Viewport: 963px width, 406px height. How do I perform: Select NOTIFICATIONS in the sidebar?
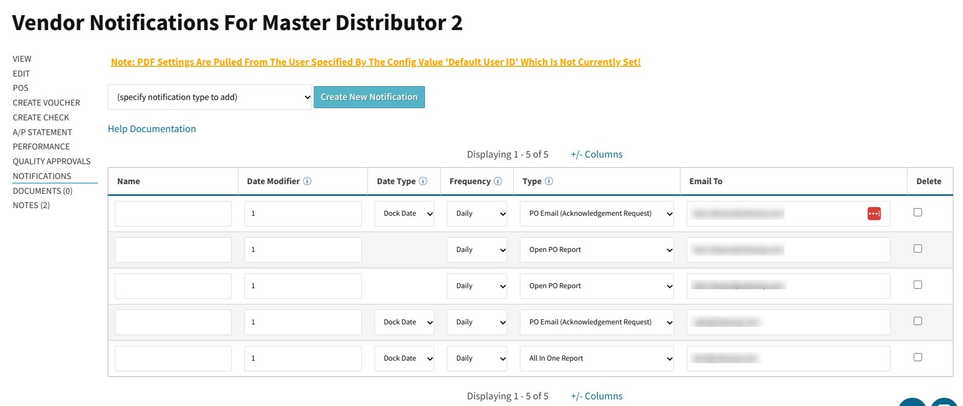click(x=42, y=176)
